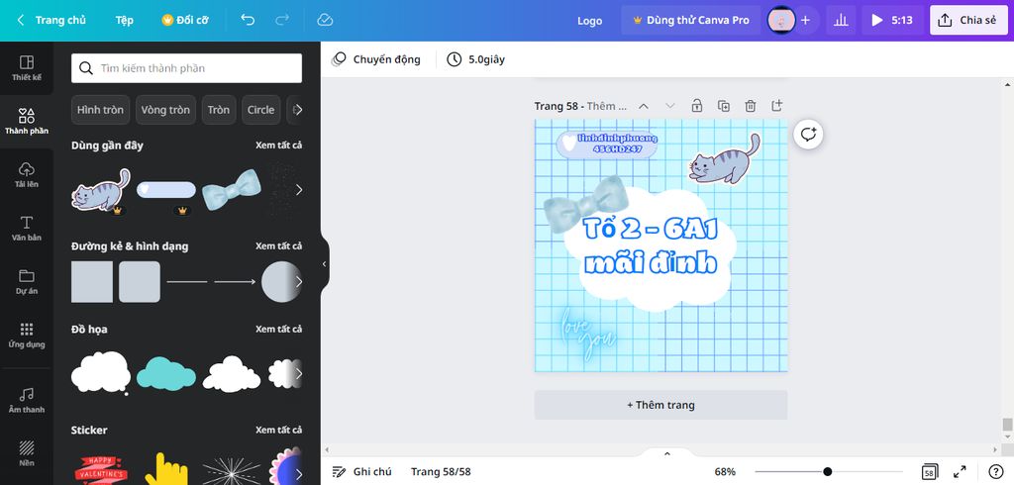Add a new page icon in page header
1014x485 pixels.
click(x=776, y=105)
